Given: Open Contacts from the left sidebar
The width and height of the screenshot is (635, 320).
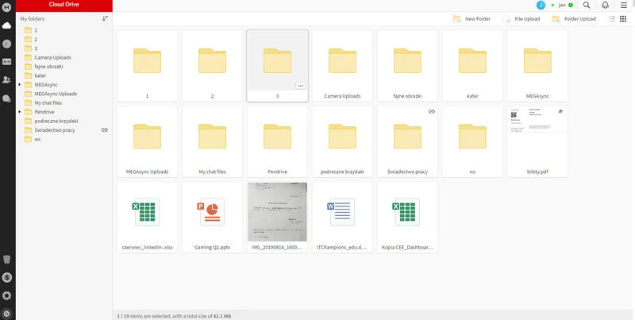Looking at the screenshot, I should (x=7, y=80).
